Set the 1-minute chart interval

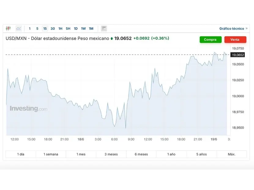[30, 29]
